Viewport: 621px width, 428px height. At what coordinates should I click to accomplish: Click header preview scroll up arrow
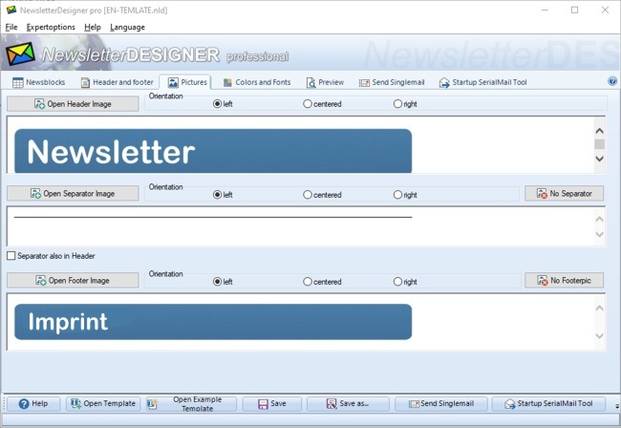point(600,131)
